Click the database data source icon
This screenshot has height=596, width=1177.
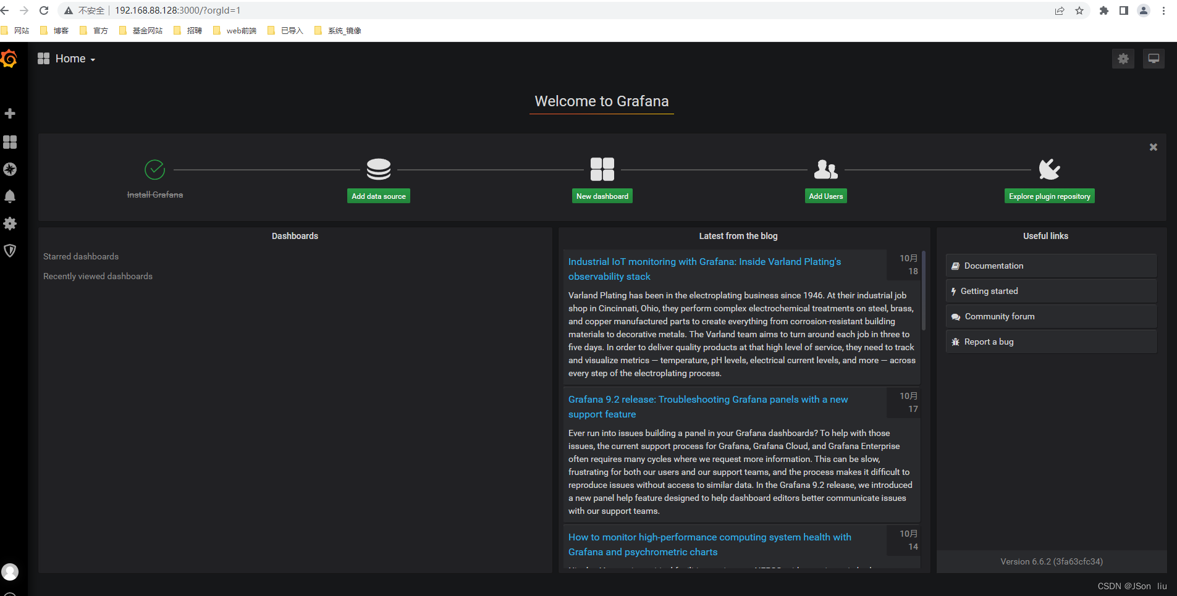click(379, 169)
